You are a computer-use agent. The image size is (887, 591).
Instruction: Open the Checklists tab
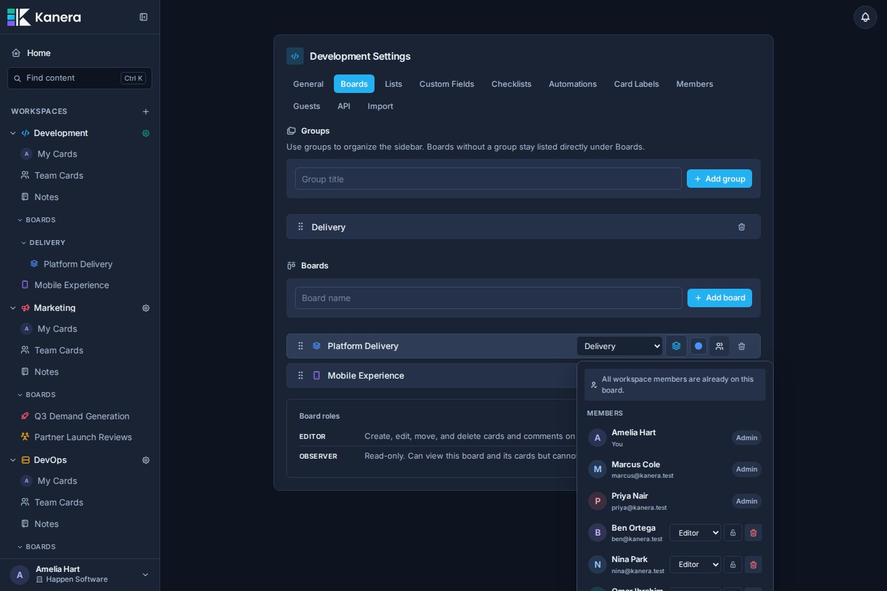click(x=511, y=84)
